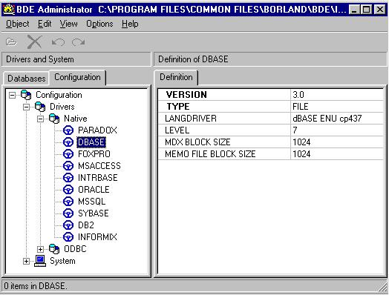Open the View menu

[x=68, y=24]
